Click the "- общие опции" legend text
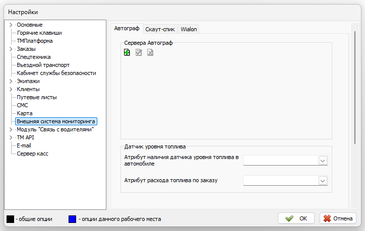Viewport: 365px width, 231px height. [34, 219]
